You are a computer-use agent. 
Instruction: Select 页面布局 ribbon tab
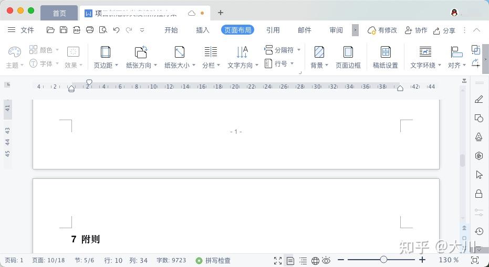coord(237,30)
